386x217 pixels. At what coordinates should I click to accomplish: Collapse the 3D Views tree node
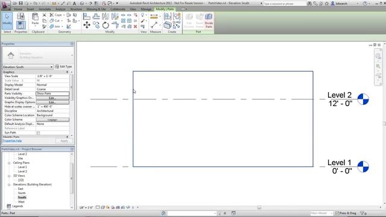9,176
